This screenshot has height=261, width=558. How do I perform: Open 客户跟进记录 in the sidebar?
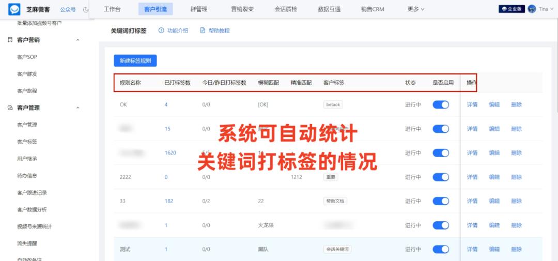point(32,193)
